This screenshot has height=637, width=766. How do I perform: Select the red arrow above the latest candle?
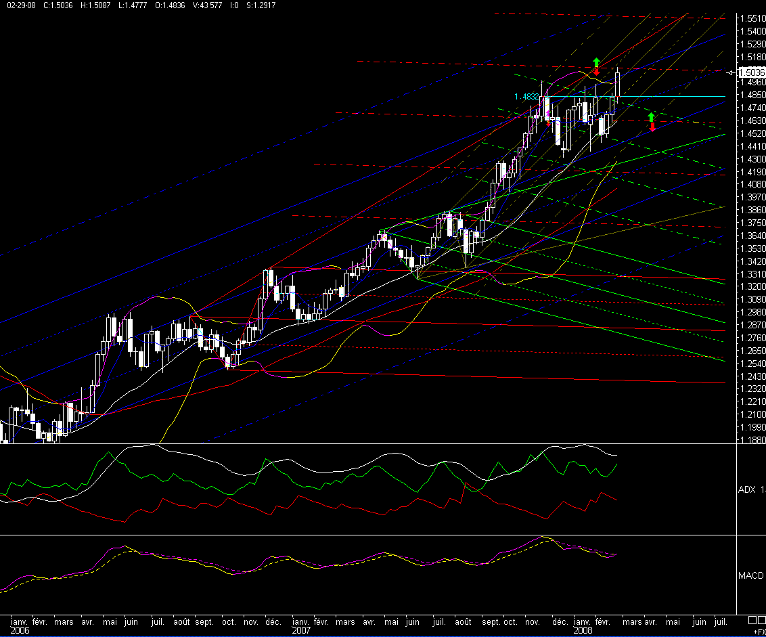[596, 70]
